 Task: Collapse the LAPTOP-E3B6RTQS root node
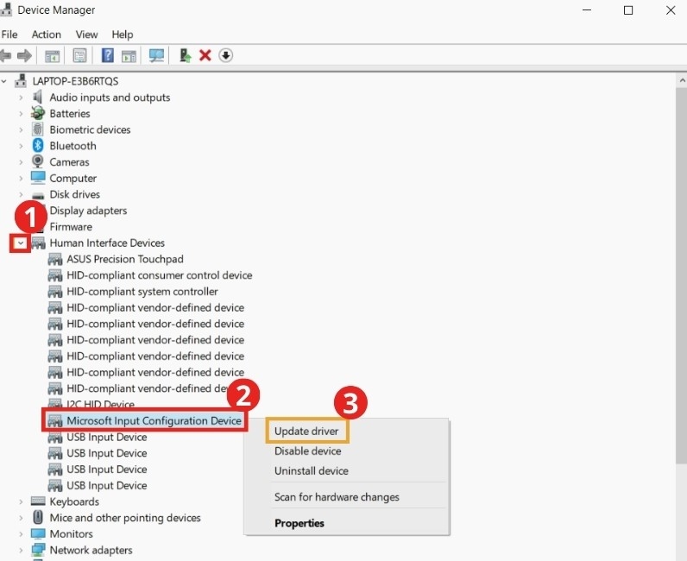tap(4, 81)
